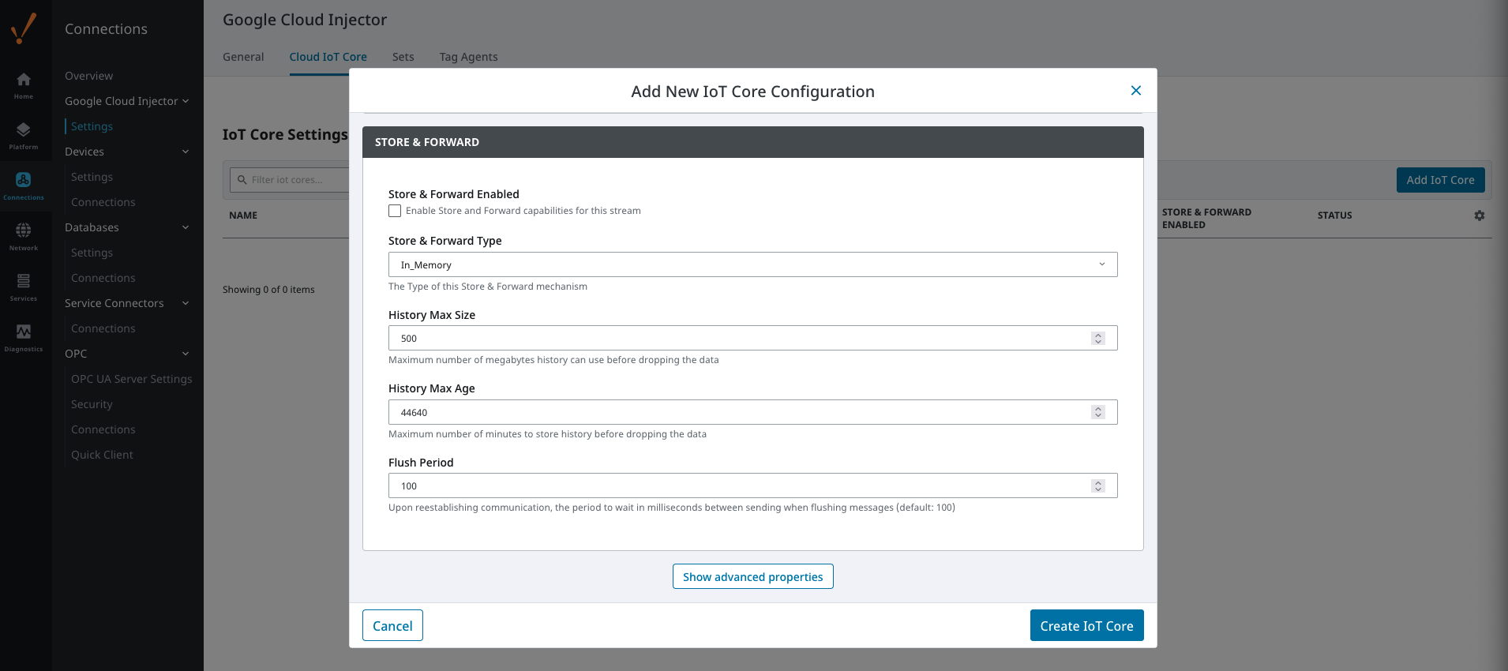Switch to the Tag Agents tab
The width and height of the screenshot is (1508, 671).
[468, 57]
